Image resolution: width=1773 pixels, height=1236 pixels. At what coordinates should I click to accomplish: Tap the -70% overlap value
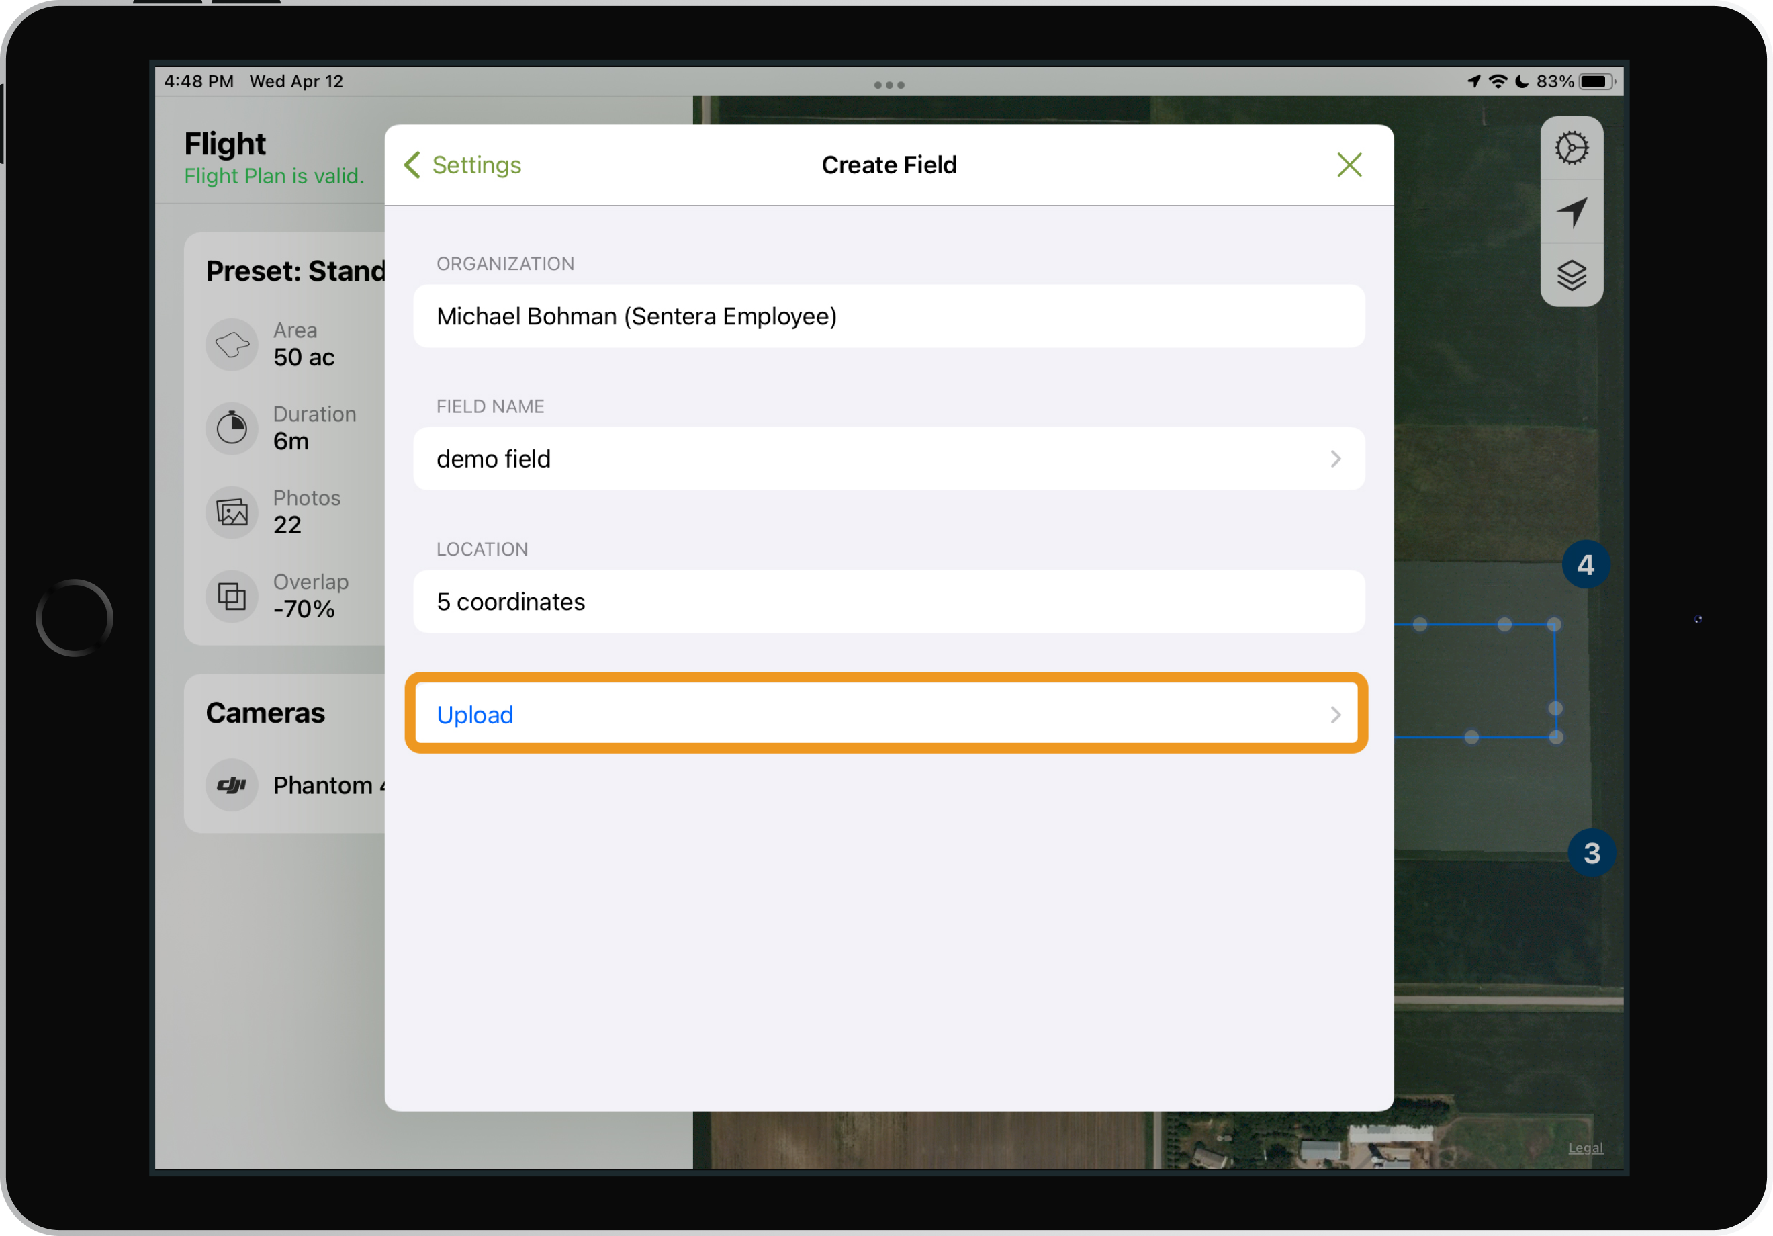coord(304,609)
